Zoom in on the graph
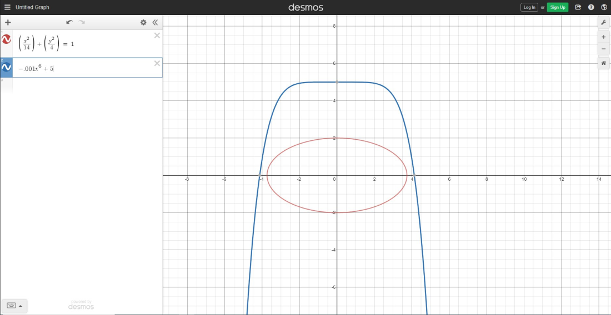Viewport: 611px width, 315px height. click(604, 37)
